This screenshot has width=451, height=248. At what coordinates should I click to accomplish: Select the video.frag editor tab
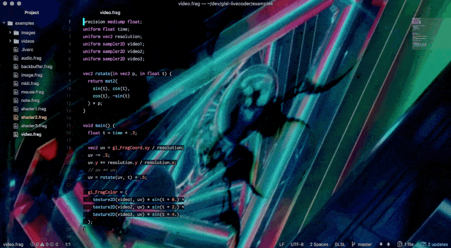(110, 12)
